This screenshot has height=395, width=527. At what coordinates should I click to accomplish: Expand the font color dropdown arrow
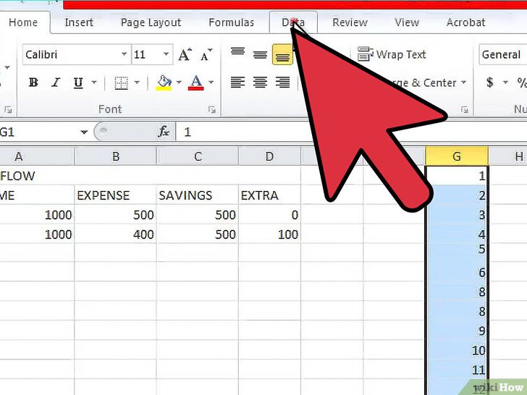pyautogui.click(x=211, y=82)
